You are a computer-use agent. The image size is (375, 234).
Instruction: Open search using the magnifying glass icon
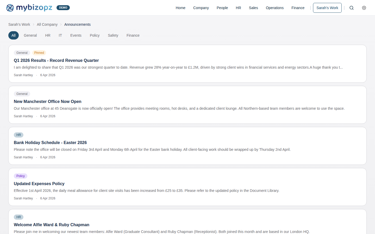pyautogui.click(x=352, y=8)
